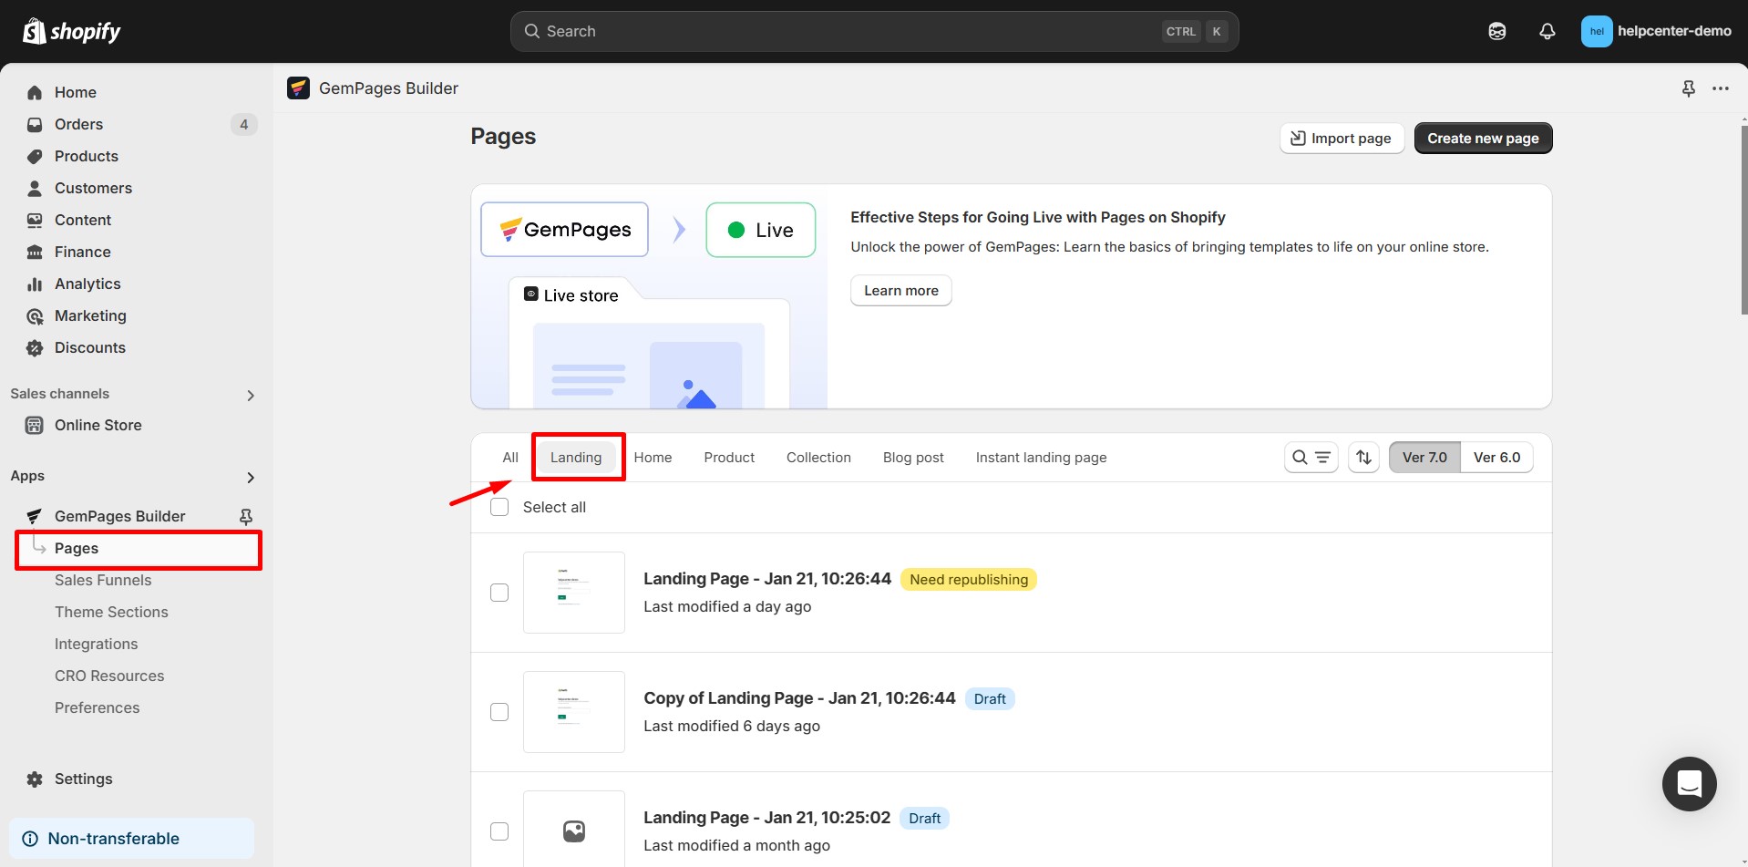Screen dimensions: 1748x867
Task: Open the page search and filter tool
Action: tap(1311, 457)
